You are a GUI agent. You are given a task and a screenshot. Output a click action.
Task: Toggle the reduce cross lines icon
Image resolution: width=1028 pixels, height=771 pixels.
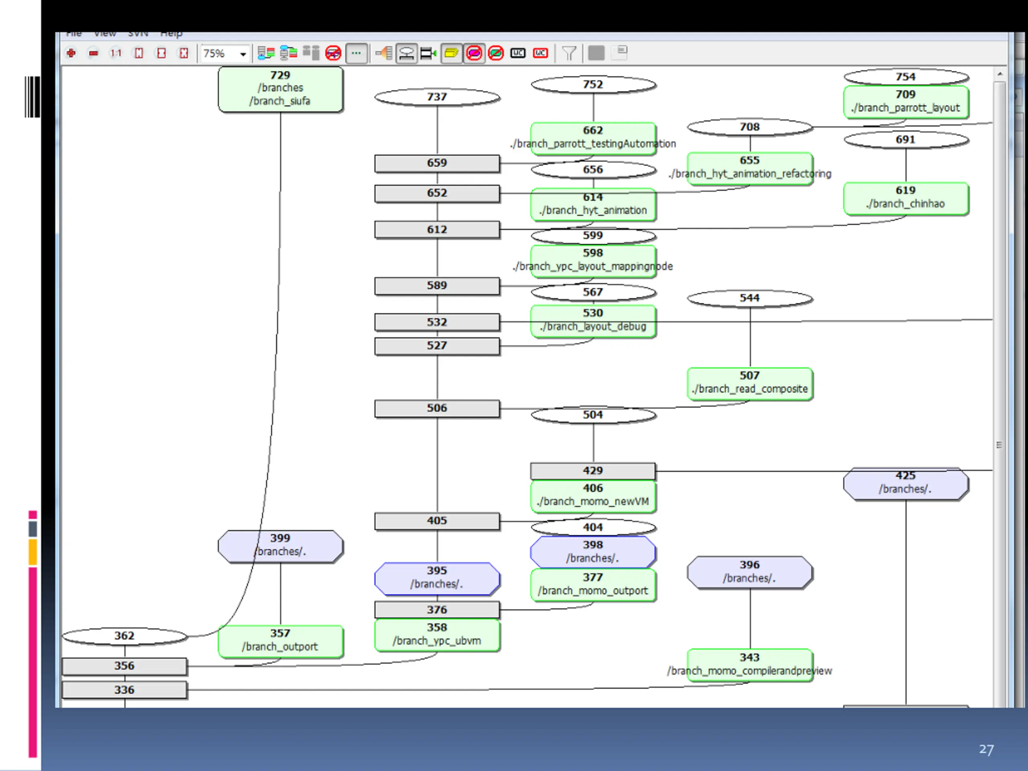[x=333, y=53]
